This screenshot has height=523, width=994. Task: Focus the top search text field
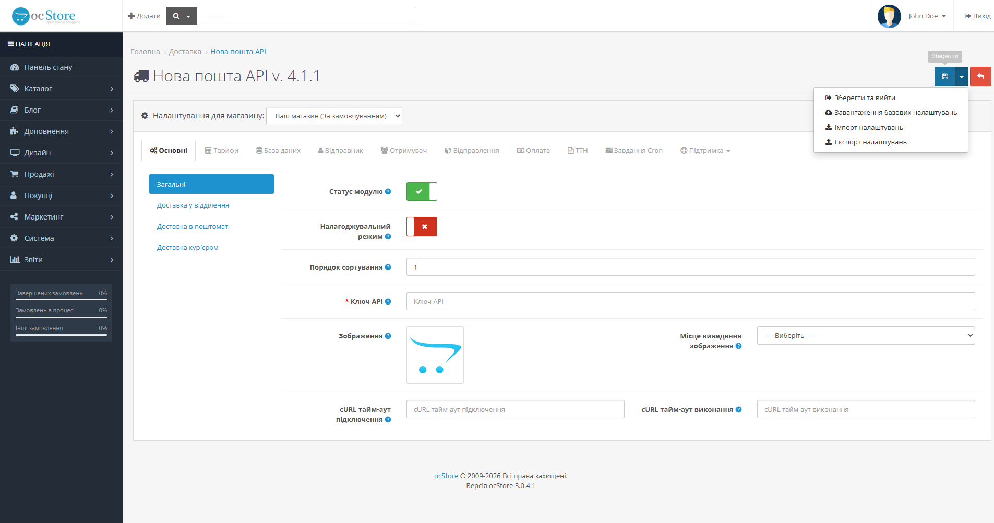coord(306,16)
